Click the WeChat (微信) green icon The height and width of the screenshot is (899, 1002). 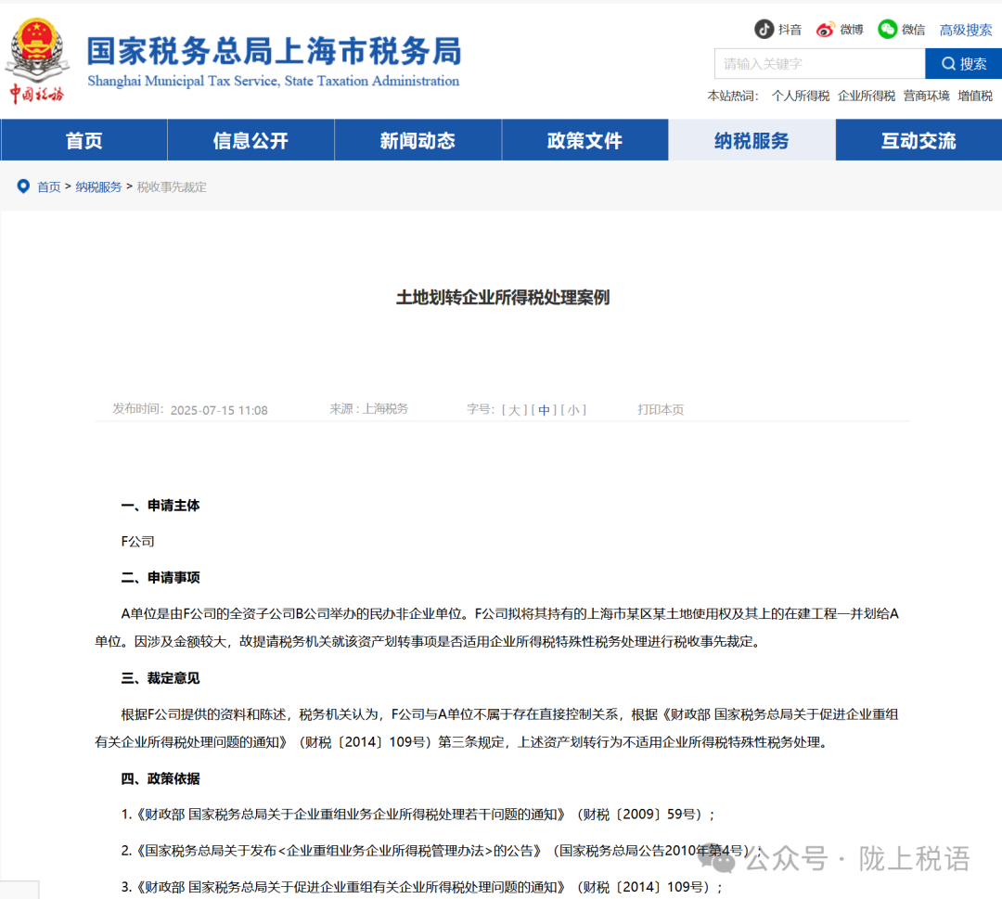pyautogui.click(x=887, y=29)
